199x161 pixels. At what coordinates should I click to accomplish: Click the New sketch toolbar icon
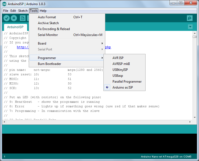pyautogui.click(x=23, y=18)
